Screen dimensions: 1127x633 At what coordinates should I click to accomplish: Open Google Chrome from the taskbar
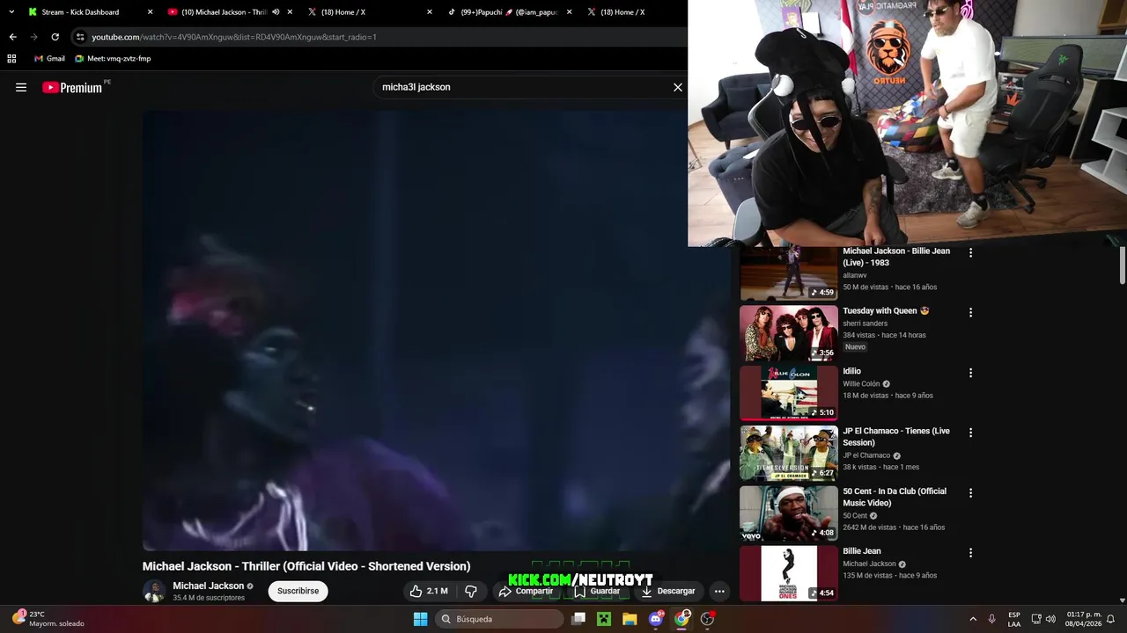click(x=681, y=619)
